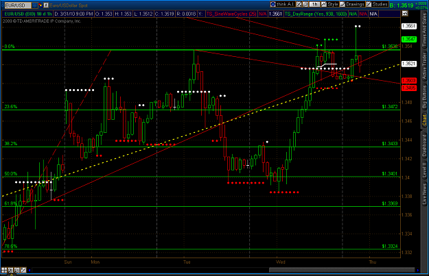Click the 'EUR/USD (BID) 10 d 1h' label
Screen dimensions: 429x276
click(x=28, y=14)
